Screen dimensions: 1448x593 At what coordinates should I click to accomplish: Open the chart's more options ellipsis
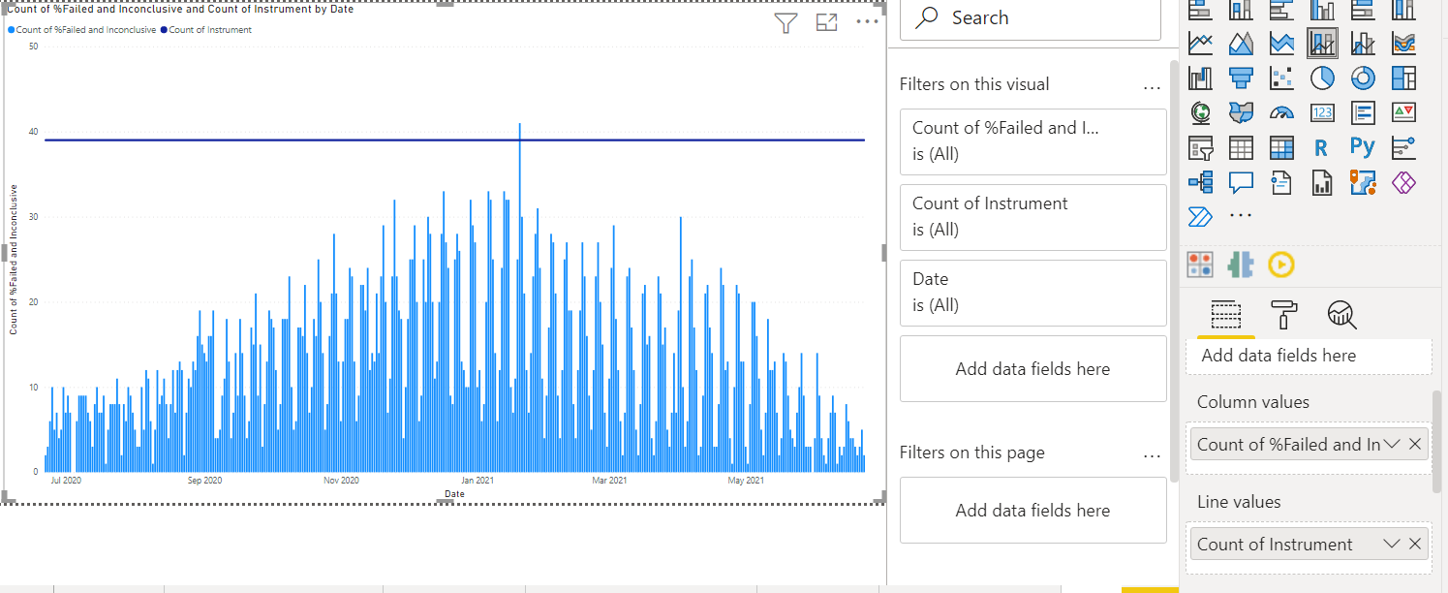point(867,23)
